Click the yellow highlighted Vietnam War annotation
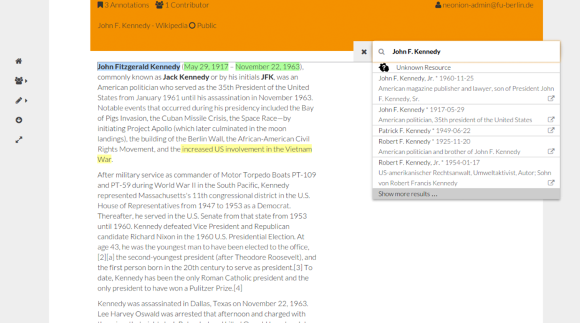This screenshot has height=323, width=580. 246,149
